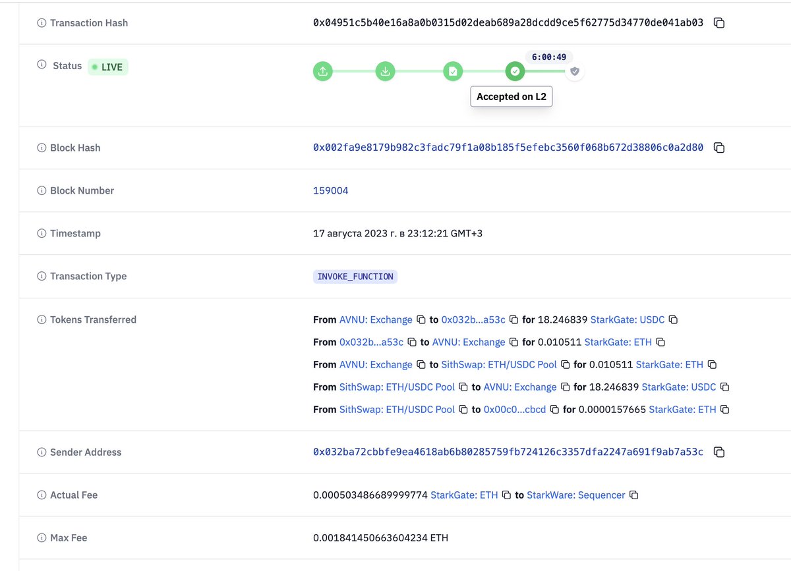Click info icon beside Transaction Type
Viewport: 791px width, 571px height.
[x=42, y=277]
